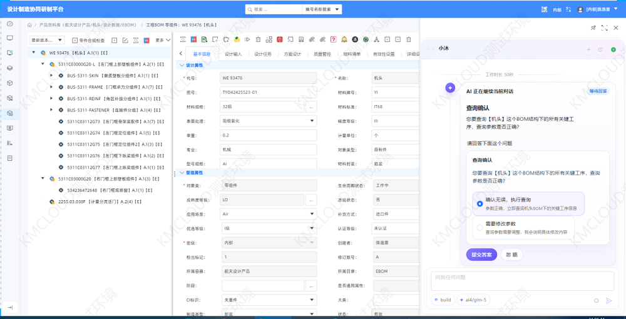Screen dimensions: 626x319
Task: Click the green document export icon
Action: [204, 39]
